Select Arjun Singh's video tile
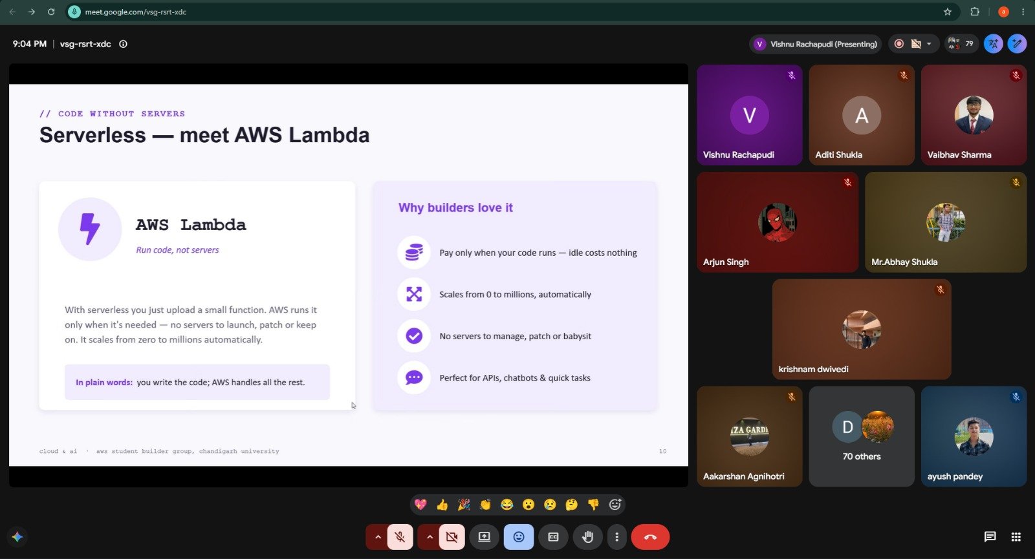Image resolution: width=1035 pixels, height=559 pixels. pyautogui.click(x=778, y=222)
